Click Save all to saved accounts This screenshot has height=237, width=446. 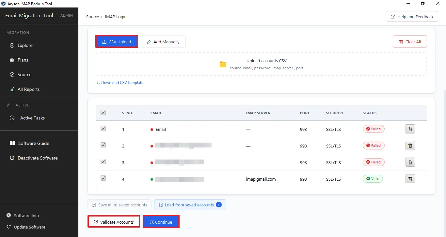coord(119,205)
